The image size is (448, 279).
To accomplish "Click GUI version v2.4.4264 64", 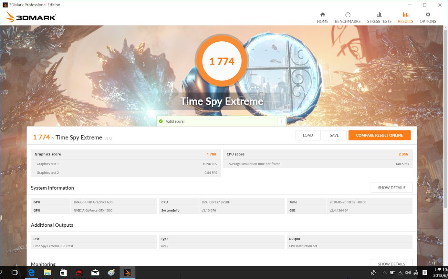I will coord(339,210).
